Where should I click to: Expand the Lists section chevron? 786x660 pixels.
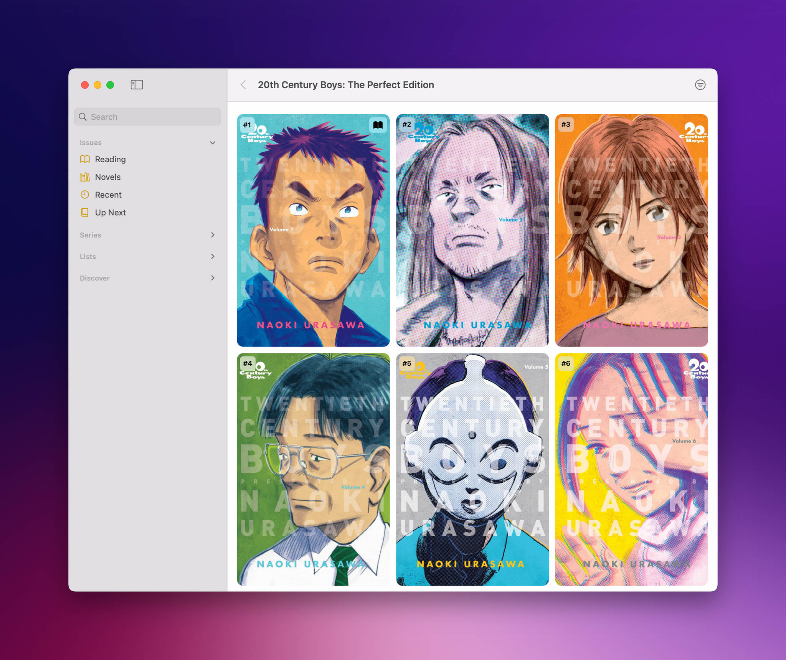coord(214,255)
